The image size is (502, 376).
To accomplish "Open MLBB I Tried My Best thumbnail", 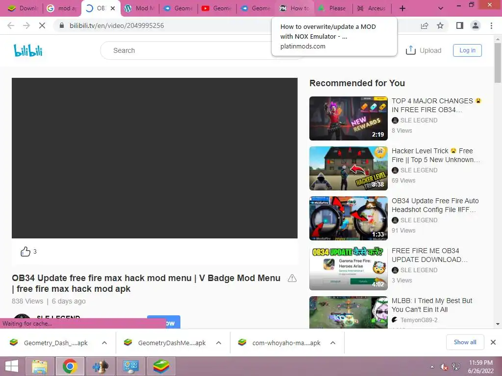I will 349,312.
